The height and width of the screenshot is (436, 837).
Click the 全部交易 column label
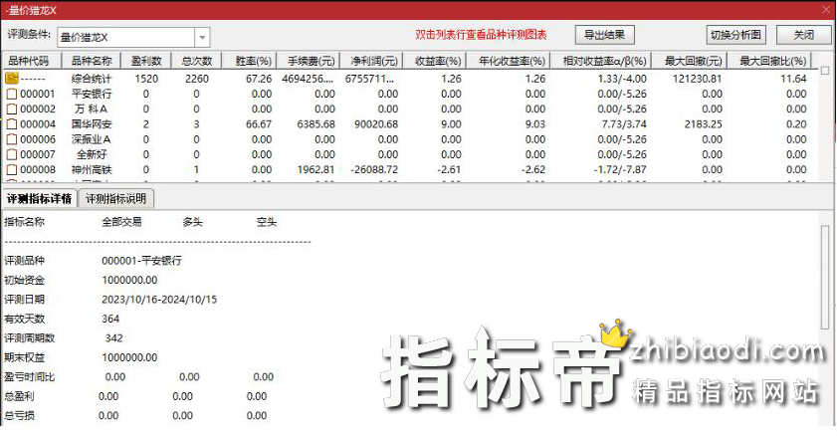coord(121,221)
